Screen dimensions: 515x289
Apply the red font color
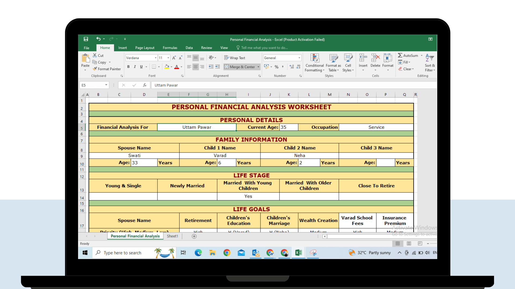(x=177, y=67)
